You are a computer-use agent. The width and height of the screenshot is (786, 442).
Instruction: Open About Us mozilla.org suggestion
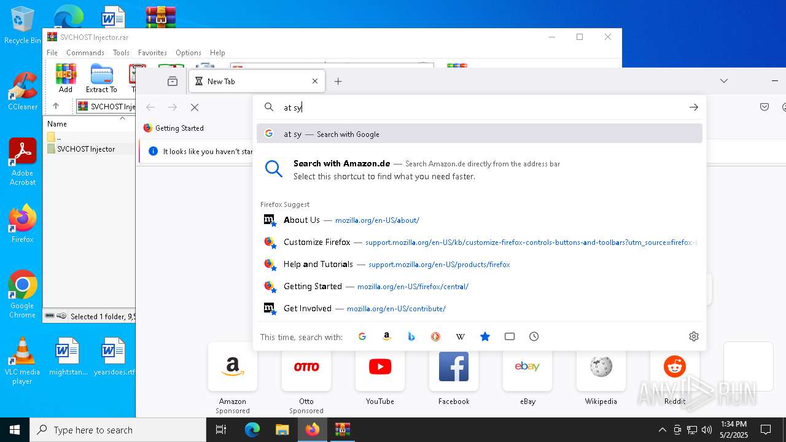pyautogui.click(x=480, y=220)
